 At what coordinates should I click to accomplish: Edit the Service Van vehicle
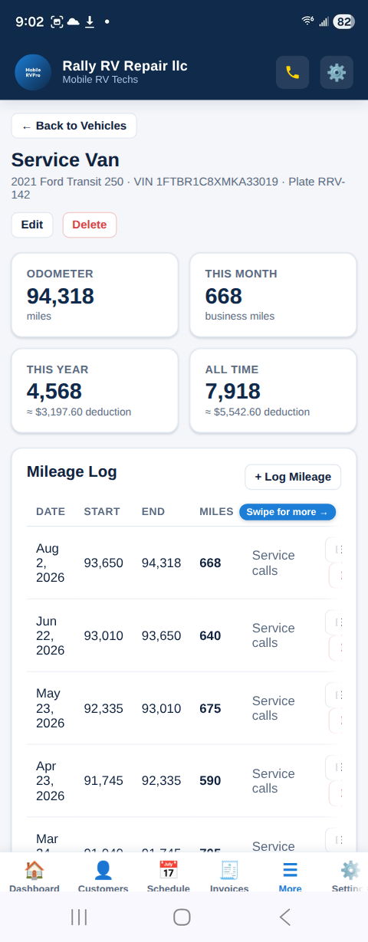32,225
